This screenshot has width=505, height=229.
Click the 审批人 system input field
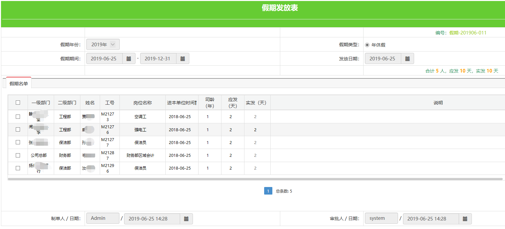tap(381, 219)
